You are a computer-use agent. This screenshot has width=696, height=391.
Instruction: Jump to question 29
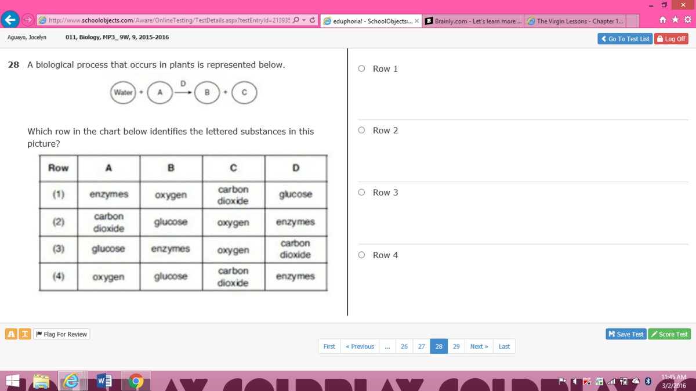tap(456, 346)
